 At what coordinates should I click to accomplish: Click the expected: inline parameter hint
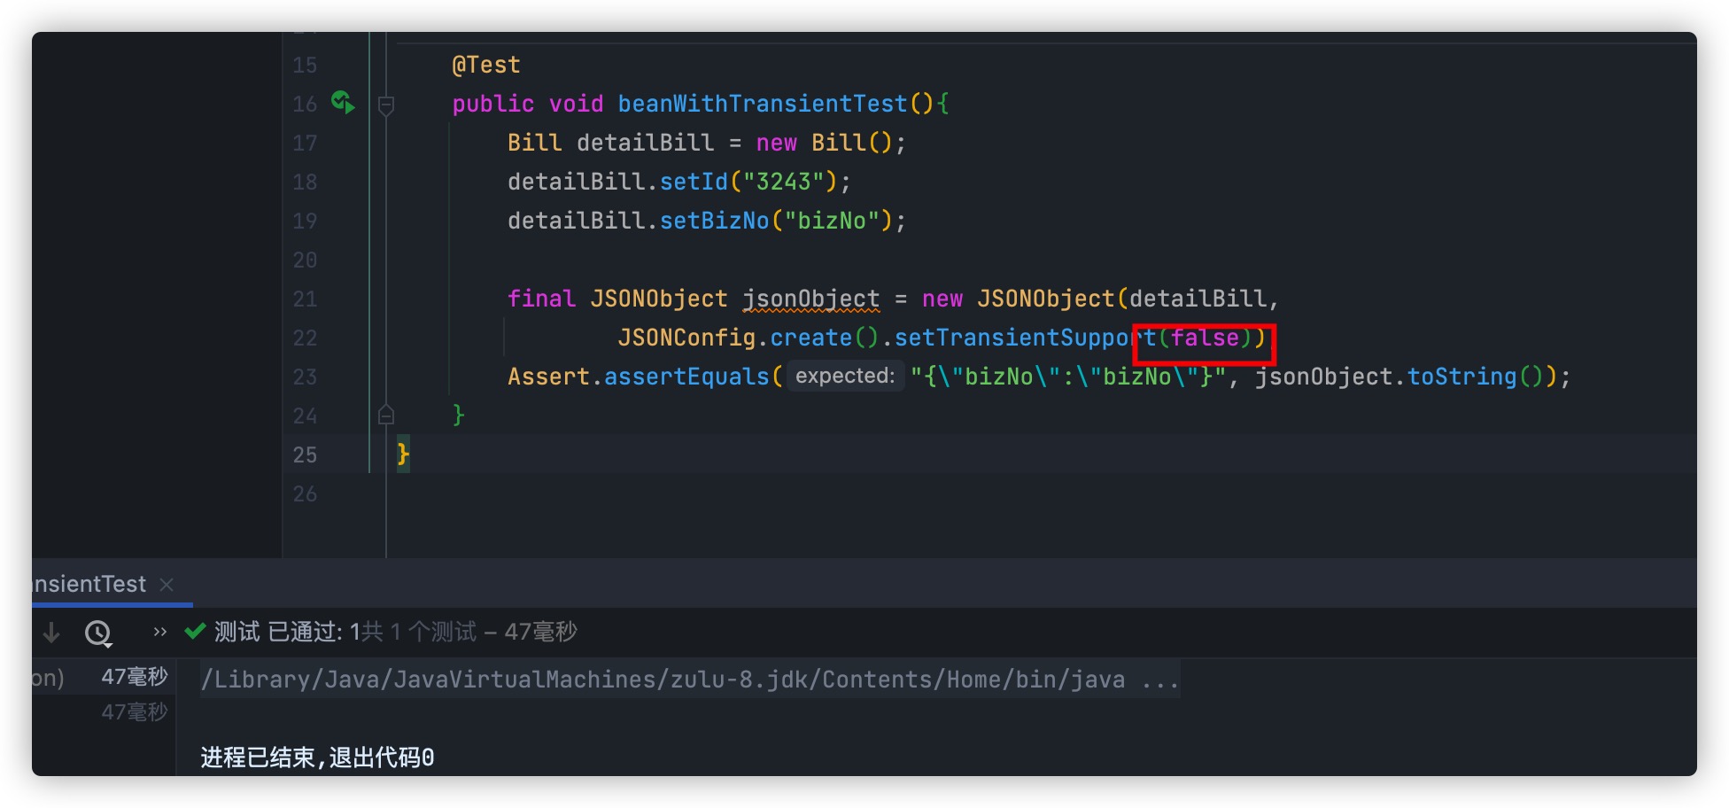point(843,377)
